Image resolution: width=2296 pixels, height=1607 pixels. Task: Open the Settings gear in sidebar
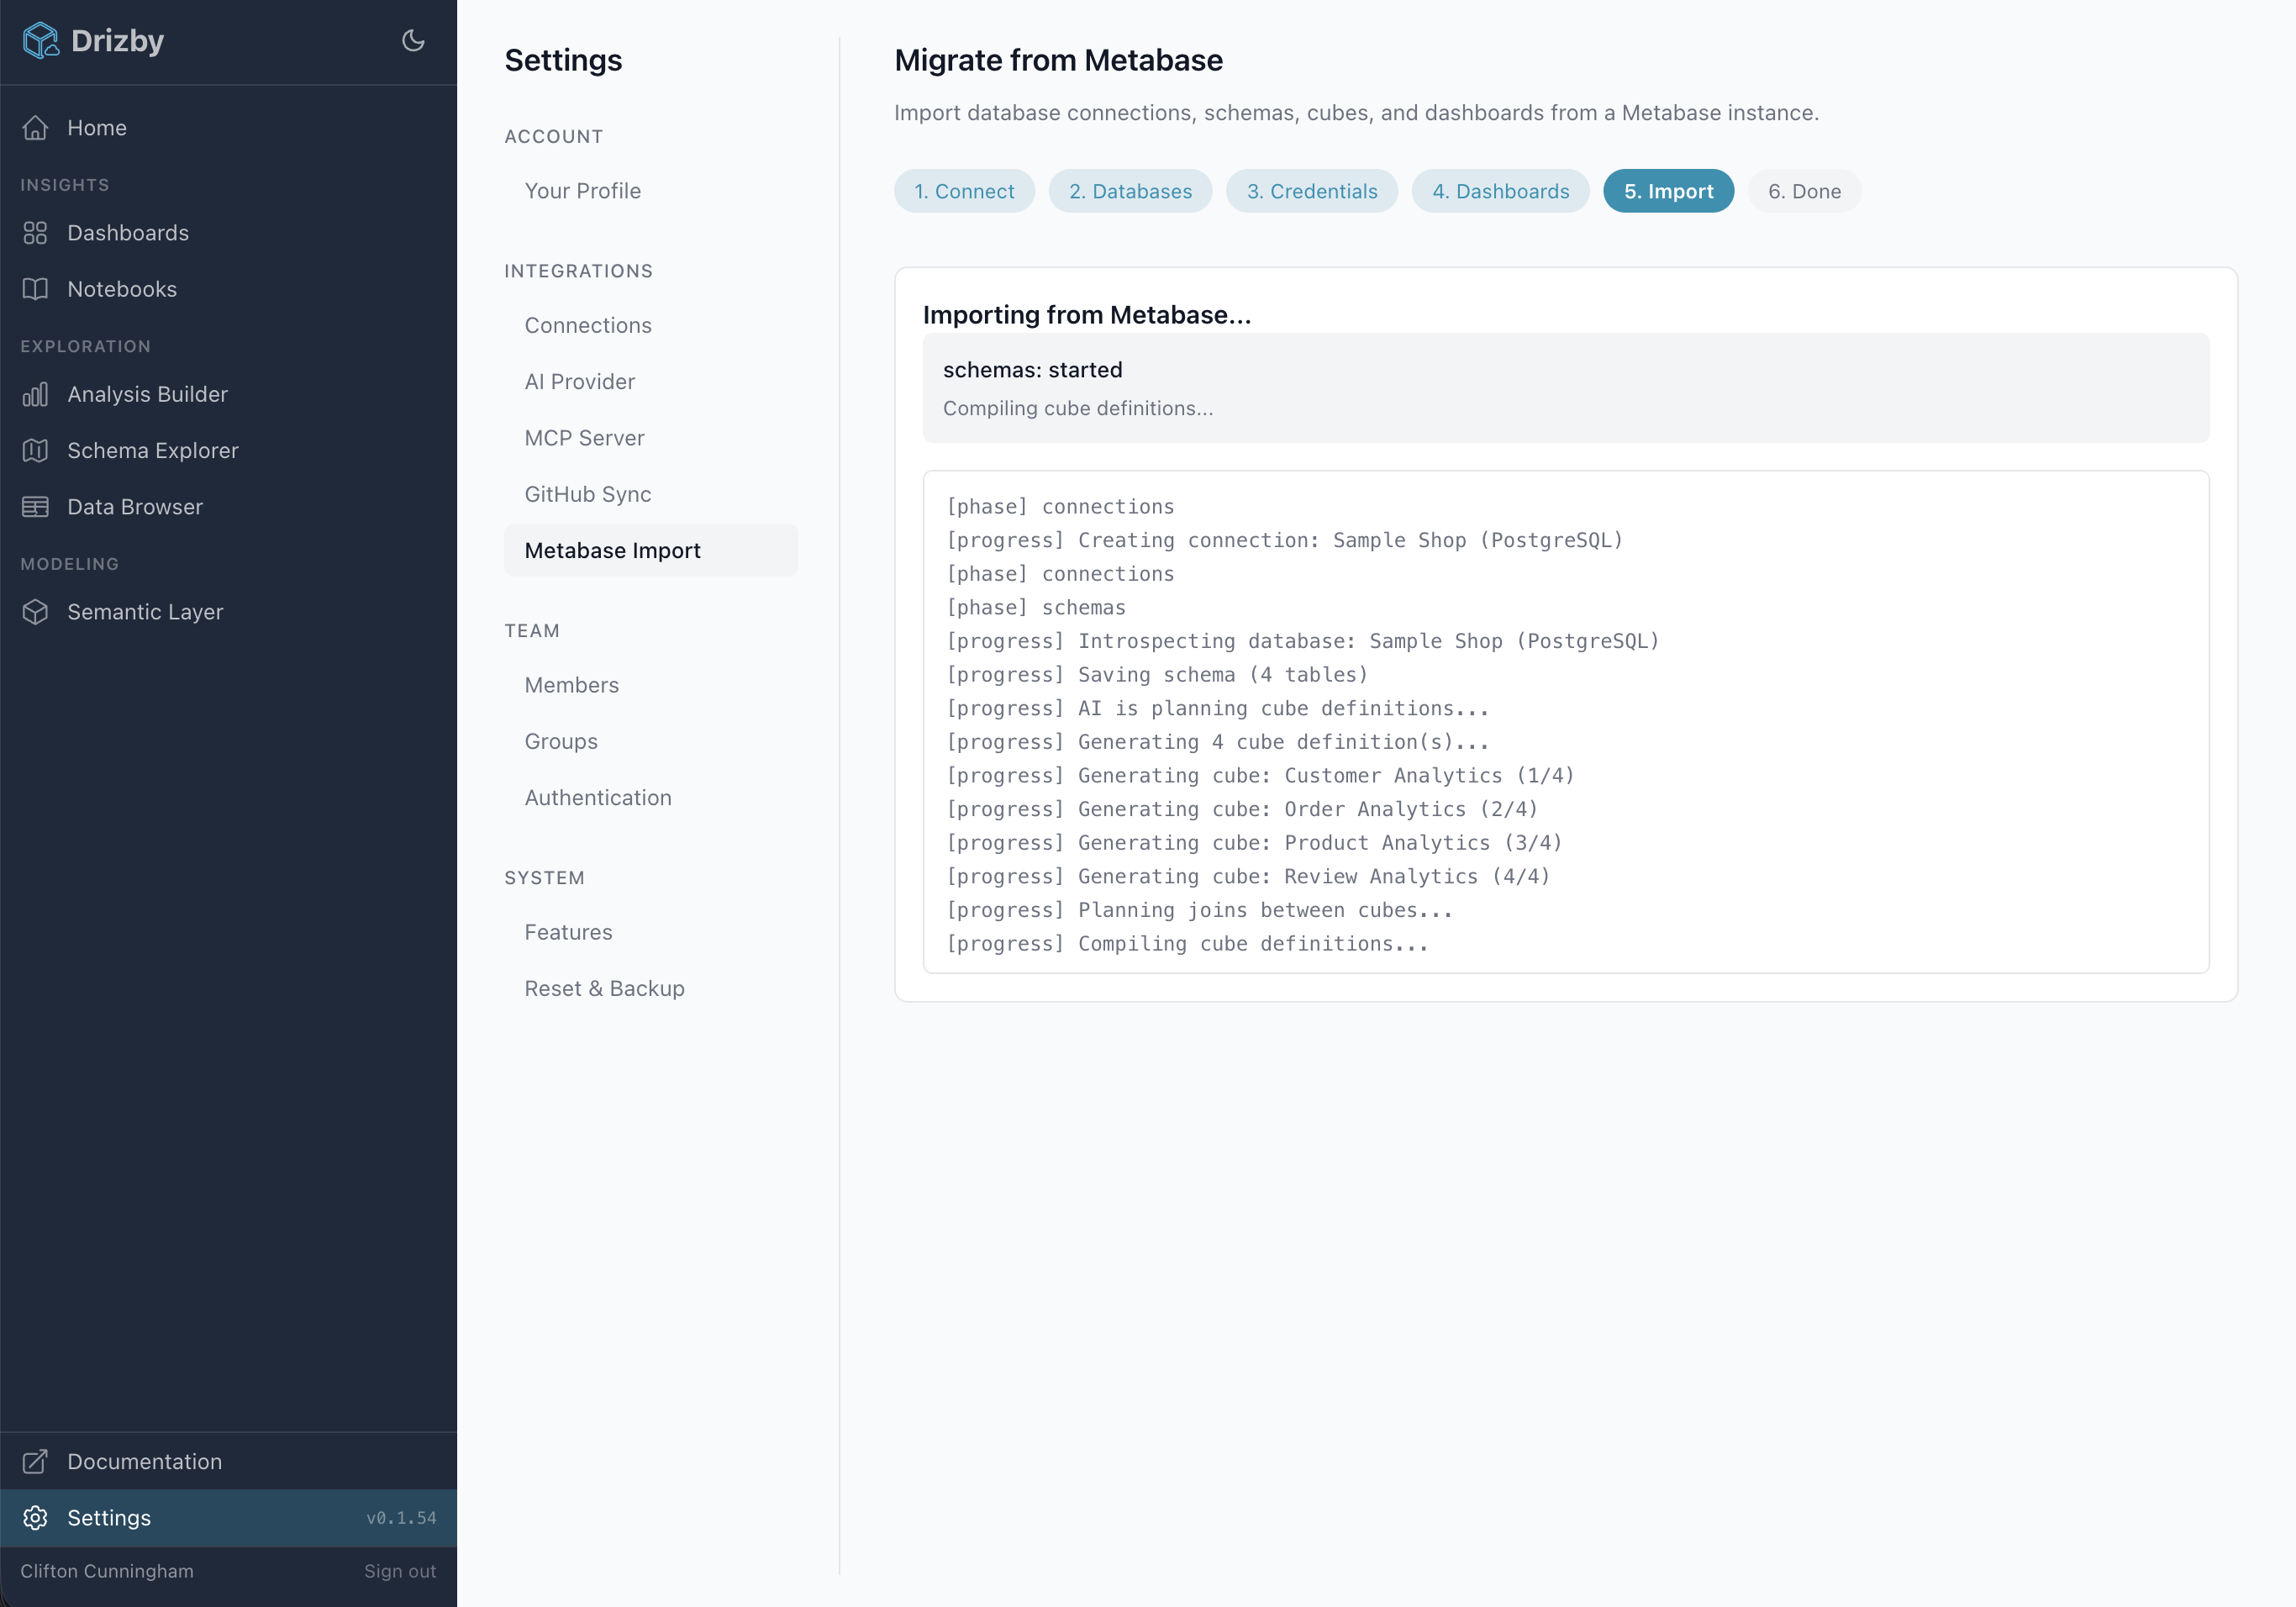click(x=109, y=1517)
